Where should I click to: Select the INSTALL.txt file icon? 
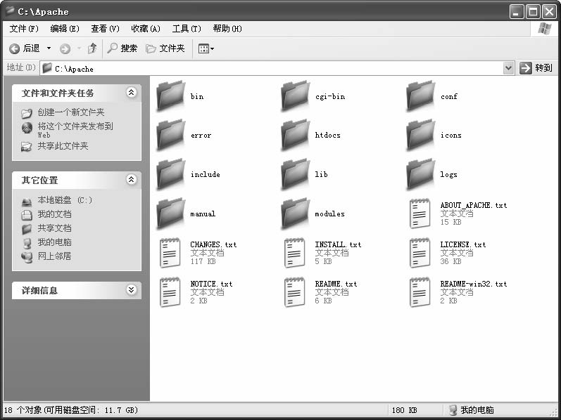pyautogui.click(x=295, y=253)
